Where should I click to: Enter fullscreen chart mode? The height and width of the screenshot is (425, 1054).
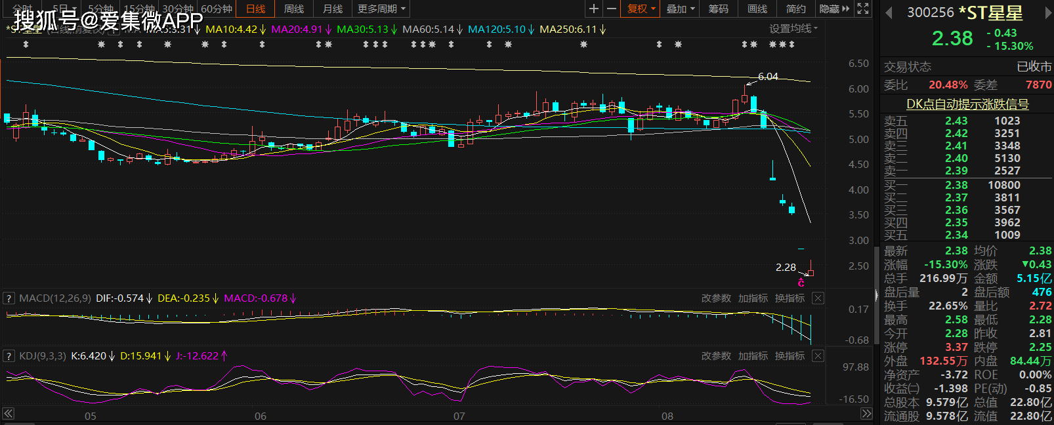click(863, 9)
